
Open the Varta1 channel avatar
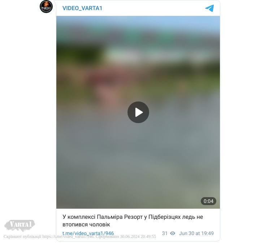point(46,6)
